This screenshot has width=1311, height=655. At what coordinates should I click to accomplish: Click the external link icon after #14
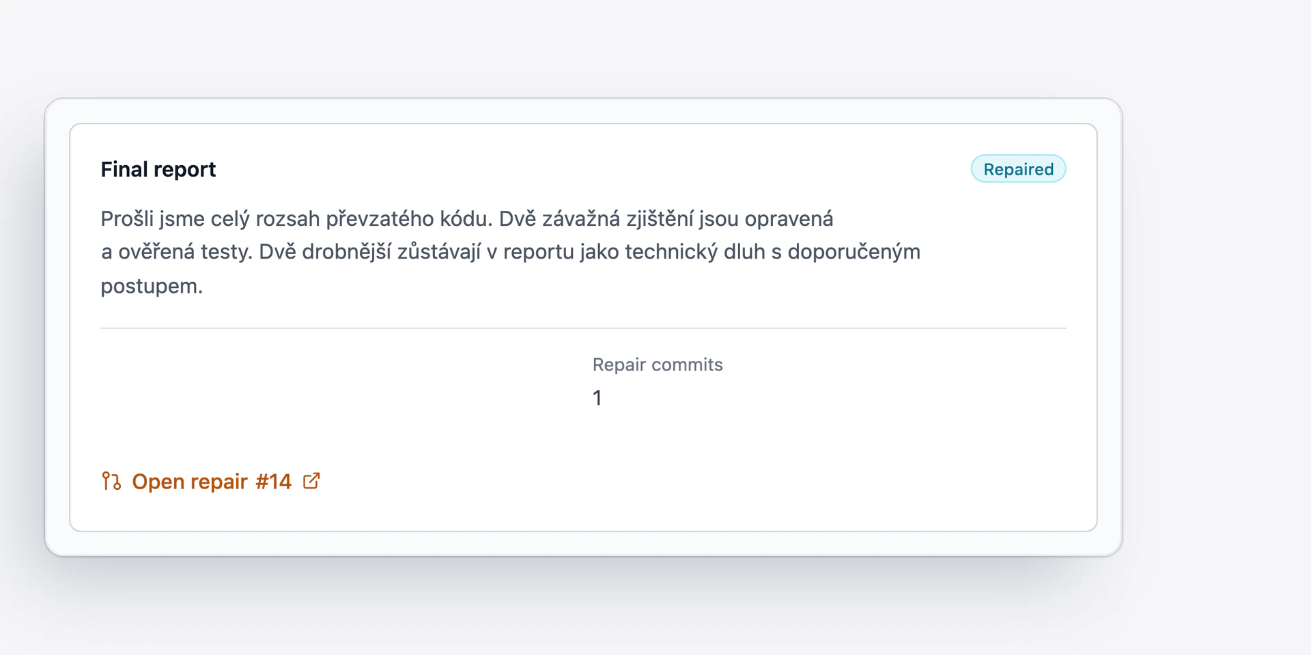pos(311,481)
